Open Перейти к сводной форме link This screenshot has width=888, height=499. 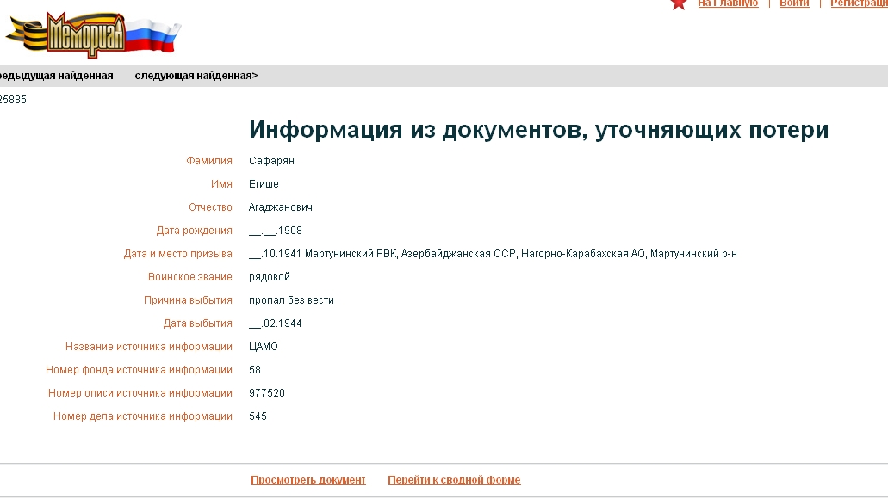(454, 480)
